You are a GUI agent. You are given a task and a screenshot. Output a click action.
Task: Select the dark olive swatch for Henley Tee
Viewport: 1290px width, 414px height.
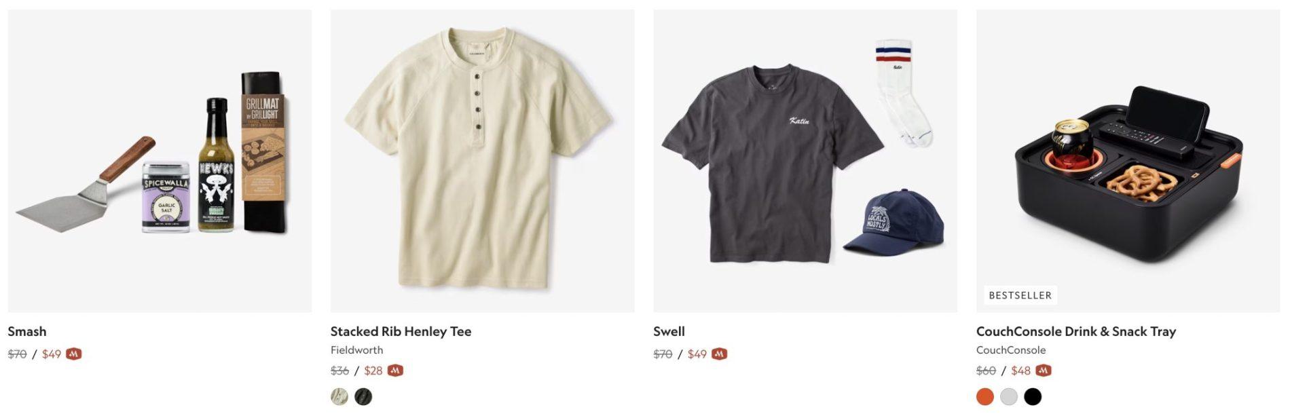[363, 396]
